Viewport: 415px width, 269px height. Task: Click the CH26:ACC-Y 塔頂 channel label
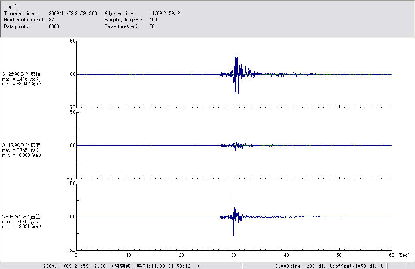(x=21, y=74)
